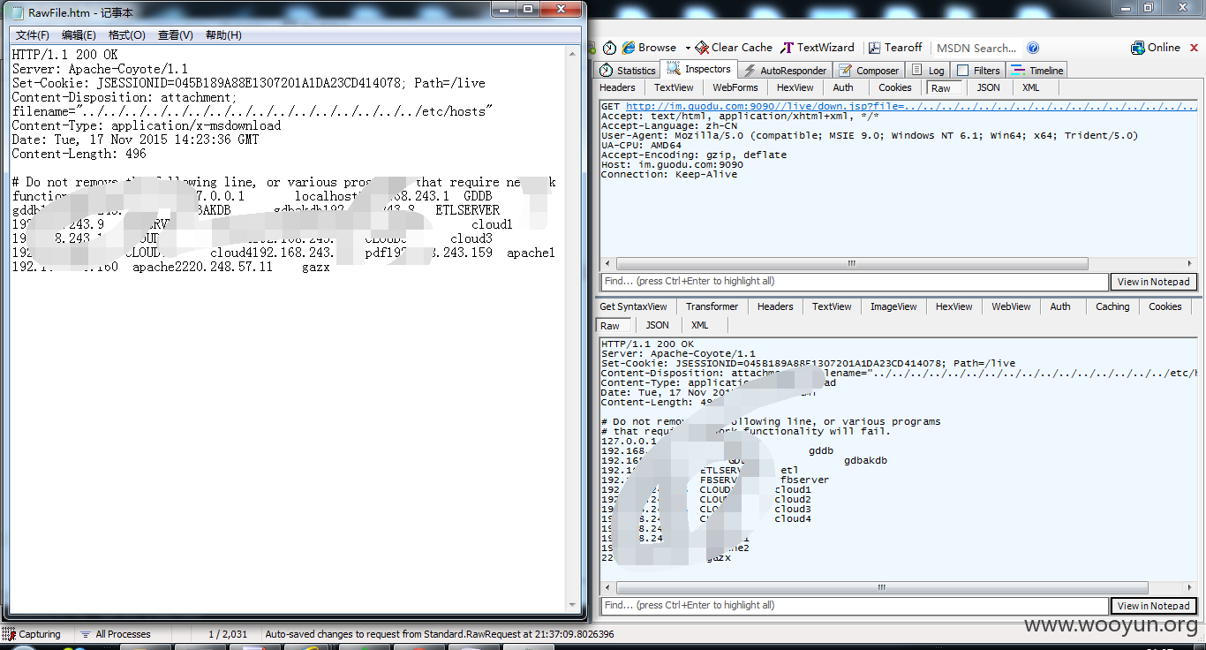Click request pane horizontal scrollbar

tap(851, 263)
